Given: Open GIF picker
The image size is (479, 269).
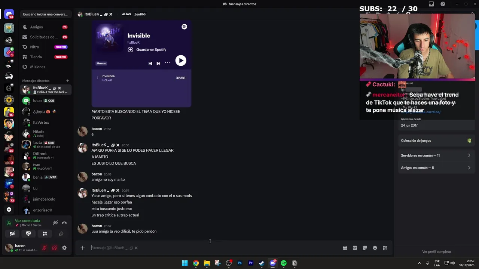Looking at the screenshot, I should pos(355,248).
